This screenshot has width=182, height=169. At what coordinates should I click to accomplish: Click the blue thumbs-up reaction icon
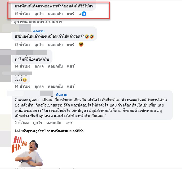[84, 14]
